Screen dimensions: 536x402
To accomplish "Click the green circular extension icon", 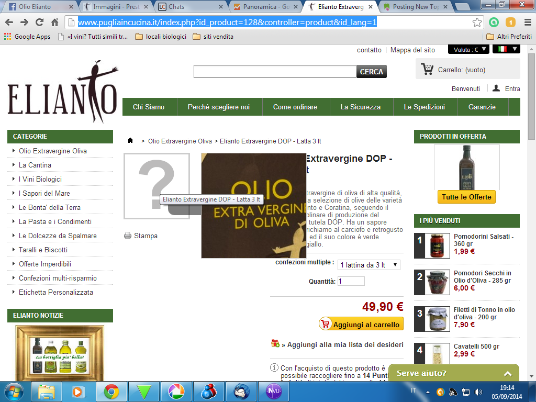I will [x=494, y=22].
